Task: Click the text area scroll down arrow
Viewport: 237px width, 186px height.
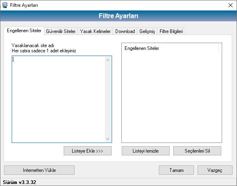Action: point(108,138)
